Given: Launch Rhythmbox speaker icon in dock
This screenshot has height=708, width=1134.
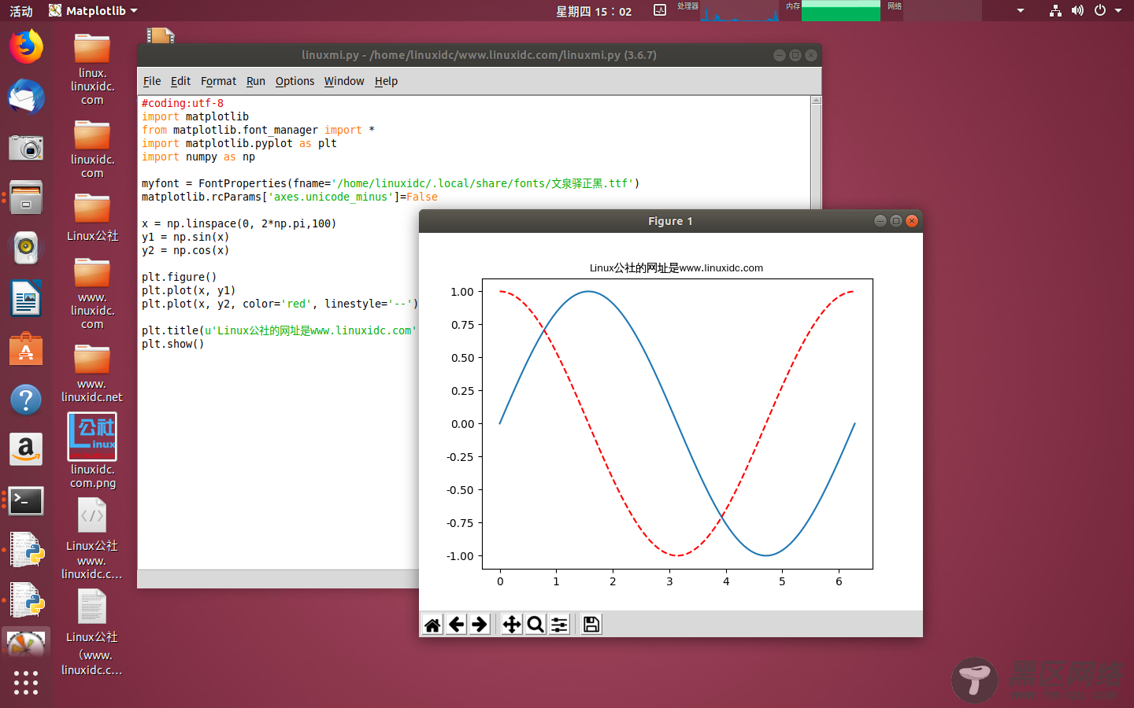Looking at the screenshot, I should pos(26,248).
